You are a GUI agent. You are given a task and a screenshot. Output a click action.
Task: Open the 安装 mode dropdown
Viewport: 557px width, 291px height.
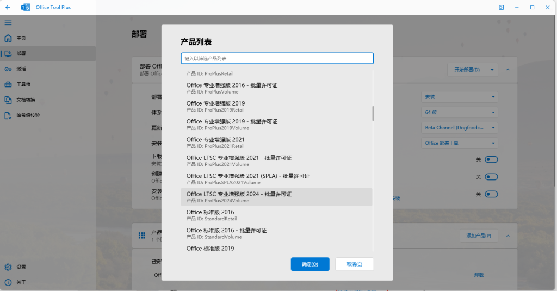tap(460, 97)
